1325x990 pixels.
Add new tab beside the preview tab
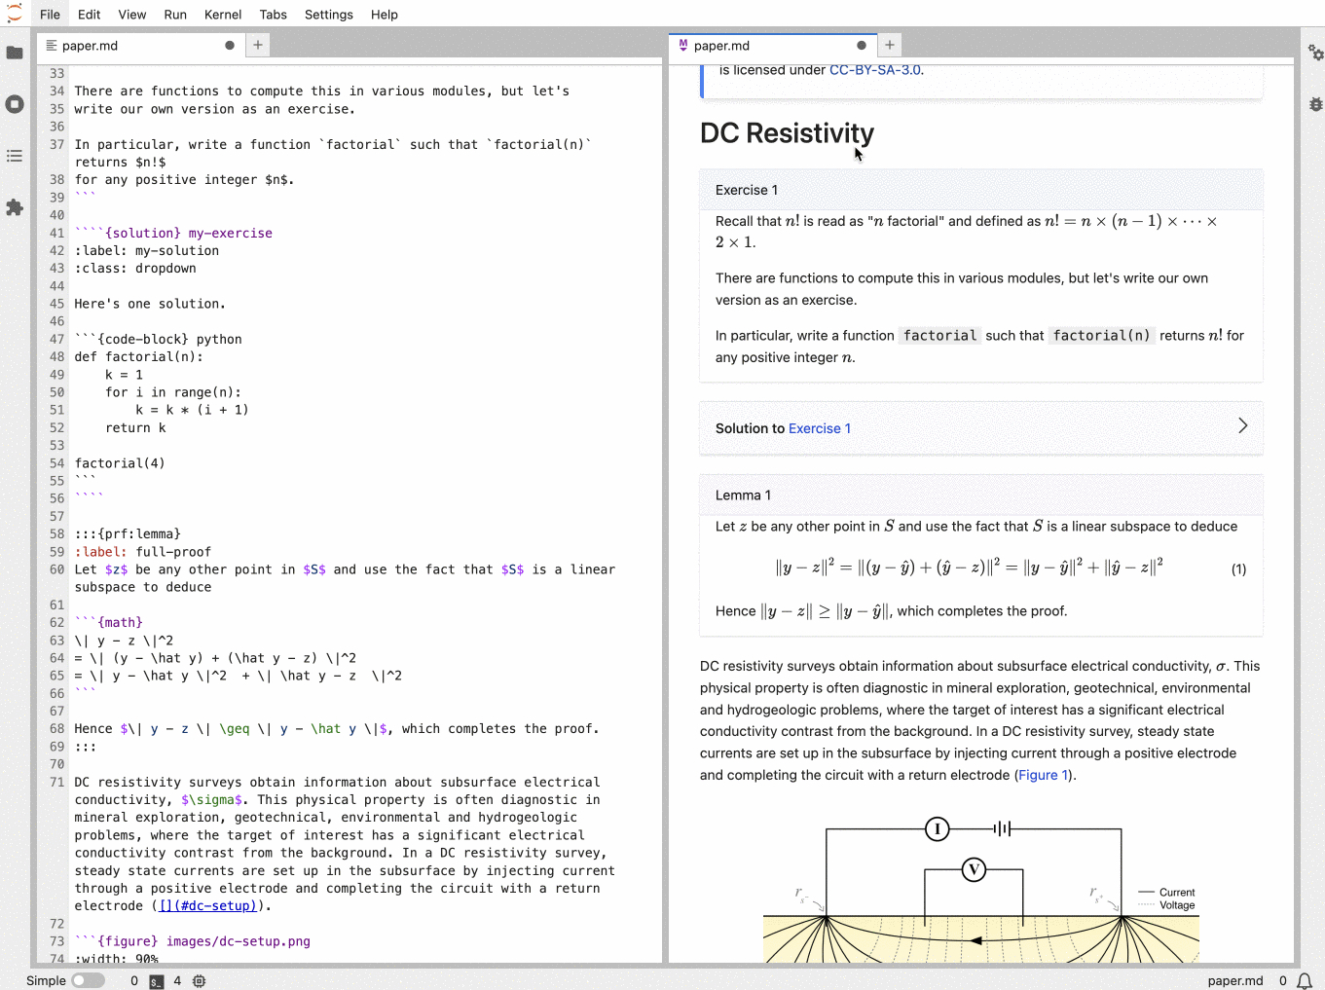pyautogui.click(x=889, y=45)
